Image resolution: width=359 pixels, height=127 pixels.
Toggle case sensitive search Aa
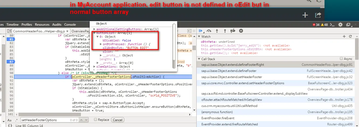click(9, 120)
